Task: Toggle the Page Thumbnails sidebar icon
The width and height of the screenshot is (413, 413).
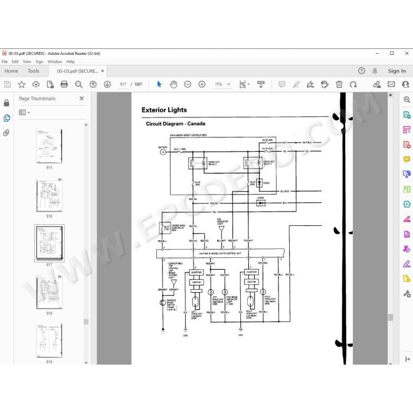Action: click(6, 118)
